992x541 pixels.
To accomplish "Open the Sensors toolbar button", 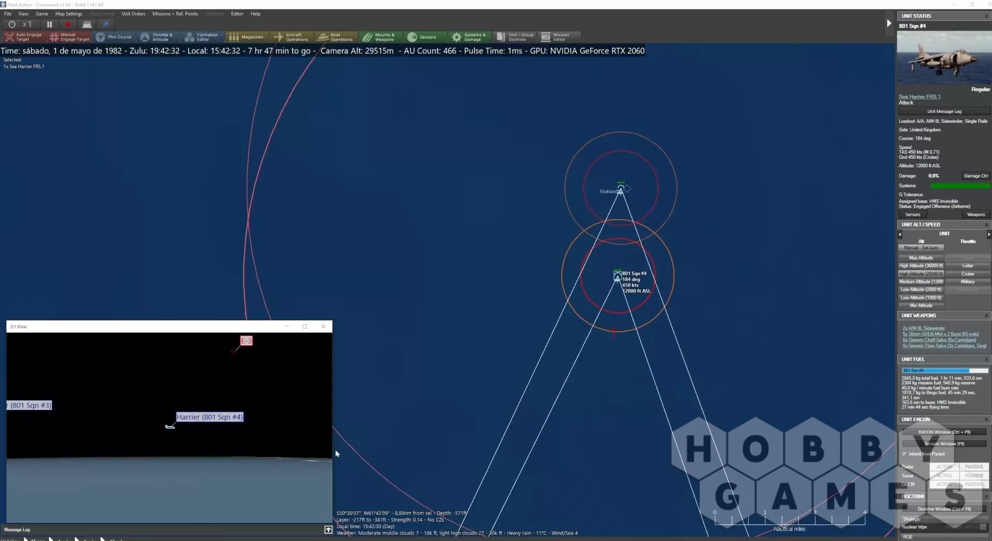I will click(x=426, y=37).
